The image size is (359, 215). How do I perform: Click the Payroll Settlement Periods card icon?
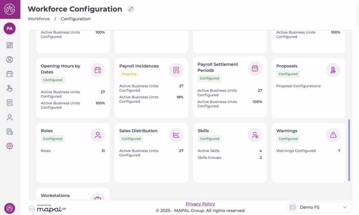click(x=255, y=68)
